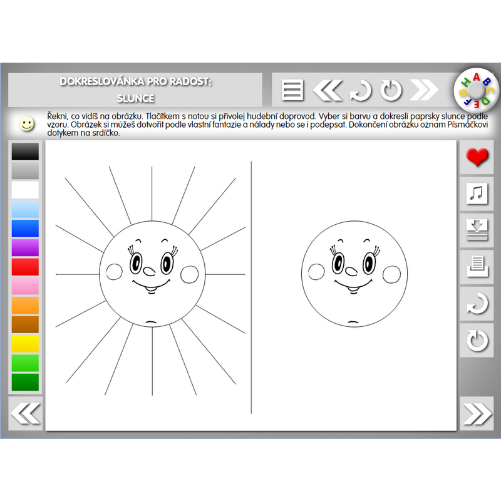
Task: Click the side panel counterclockwise undo arrow
Action: (x=477, y=304)
